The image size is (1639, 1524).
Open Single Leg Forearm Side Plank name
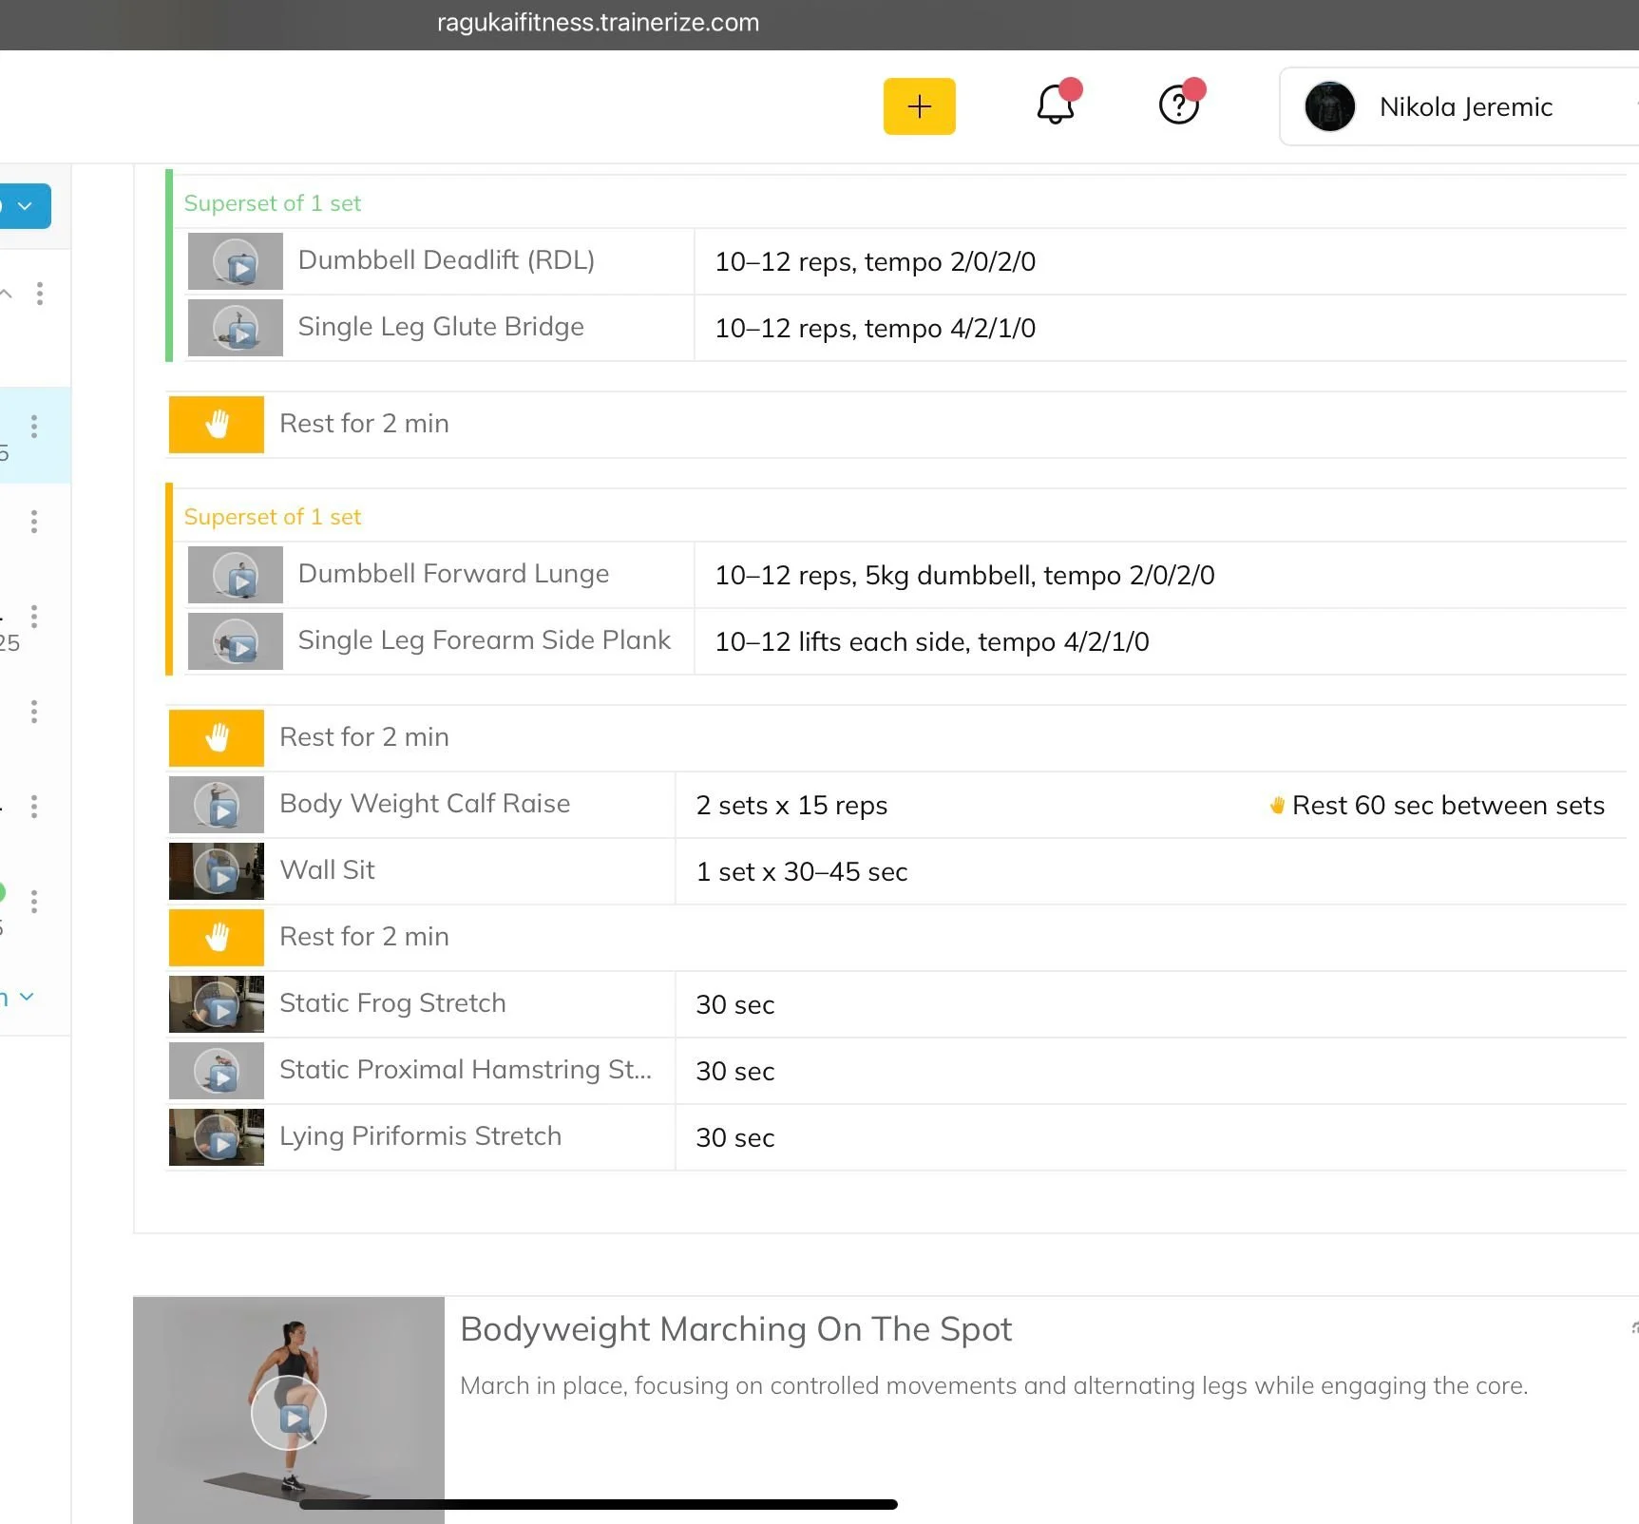point(484,640)
